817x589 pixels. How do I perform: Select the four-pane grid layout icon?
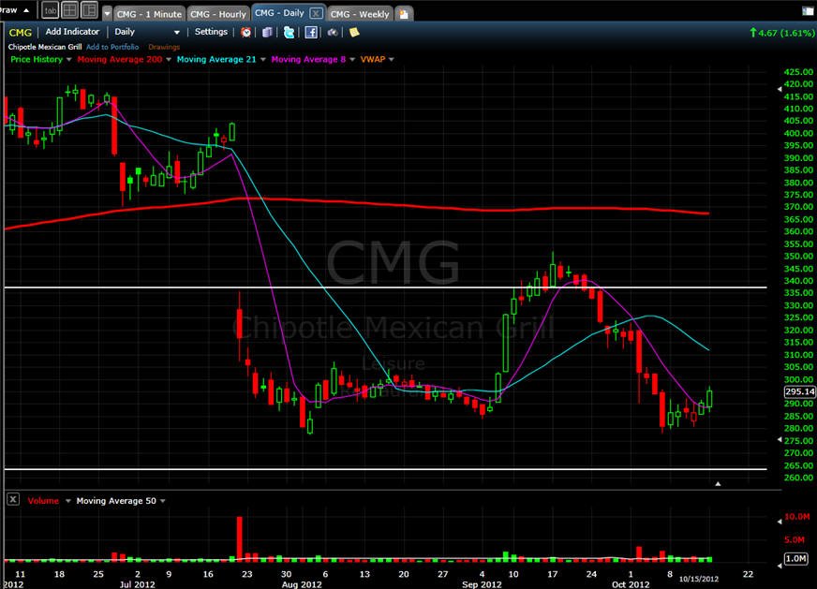click(69, 10)
